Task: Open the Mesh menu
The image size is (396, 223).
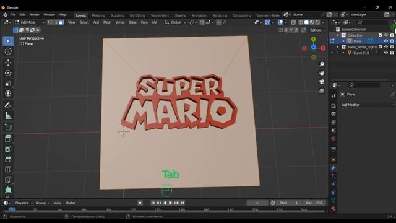Action: coord(107,22)
